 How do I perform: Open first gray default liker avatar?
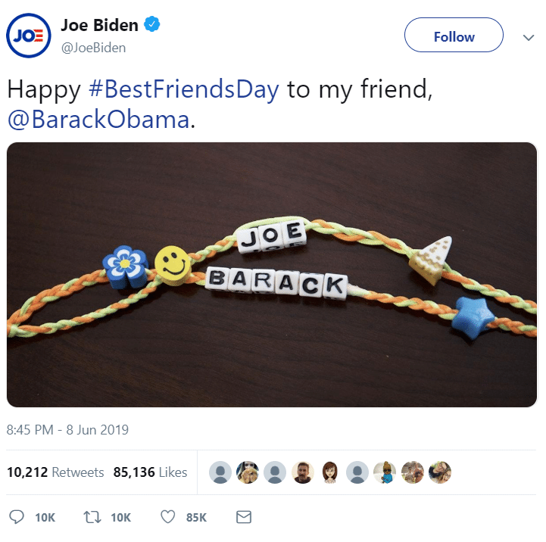[x=220, y=472]
